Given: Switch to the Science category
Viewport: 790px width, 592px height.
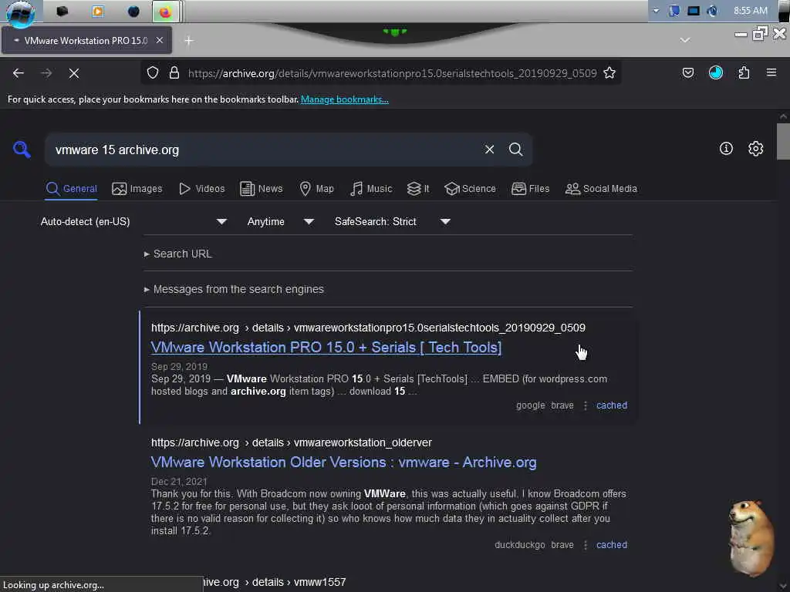Looking at the screenshot, I should pos(470,189).
